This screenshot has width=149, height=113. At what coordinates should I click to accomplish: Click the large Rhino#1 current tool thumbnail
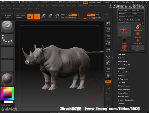pos(124,31)
